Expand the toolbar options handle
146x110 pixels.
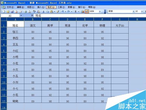(105, 12)
